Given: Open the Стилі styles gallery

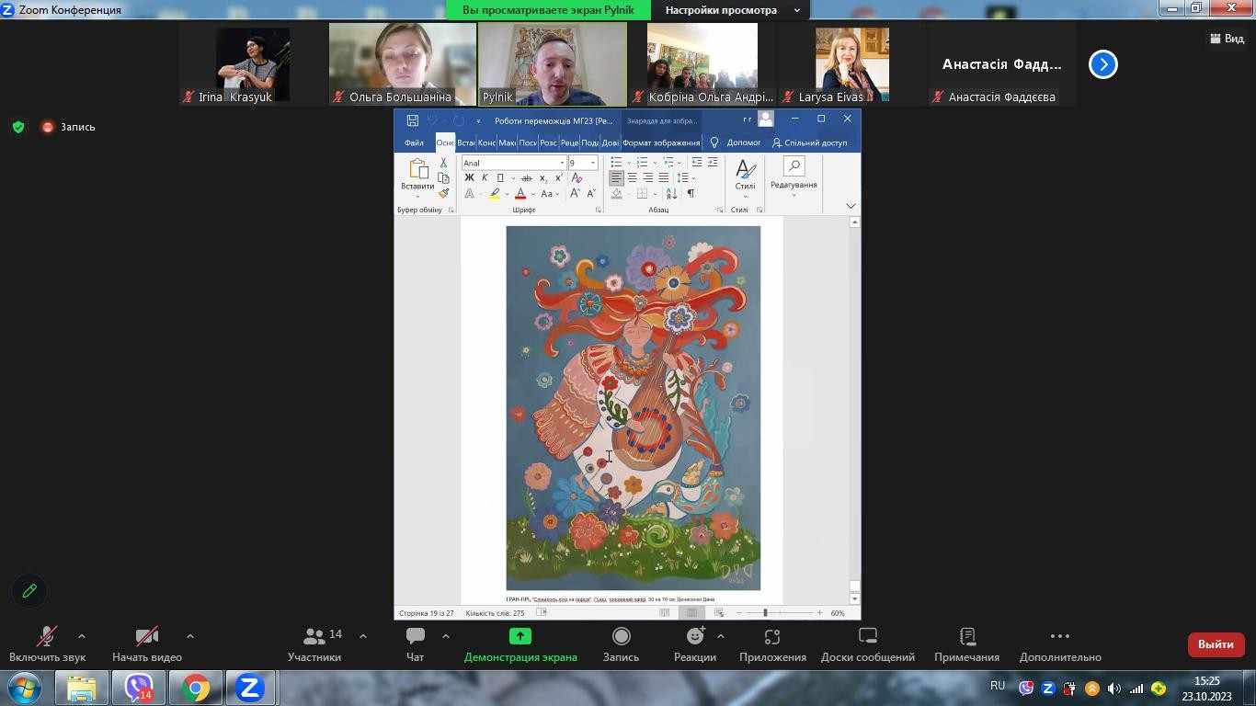Looking at the screenshot, I should click(x=745, y=176).
